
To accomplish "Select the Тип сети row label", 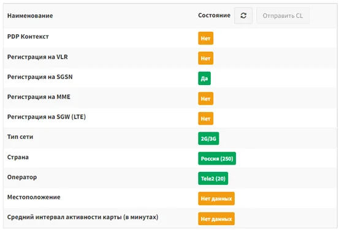I will pyautogui.click(x=20, y=137).
